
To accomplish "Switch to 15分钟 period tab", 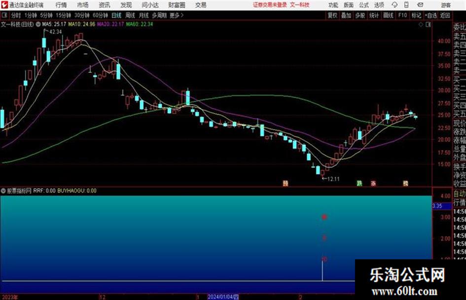I will tap(63, 15).
